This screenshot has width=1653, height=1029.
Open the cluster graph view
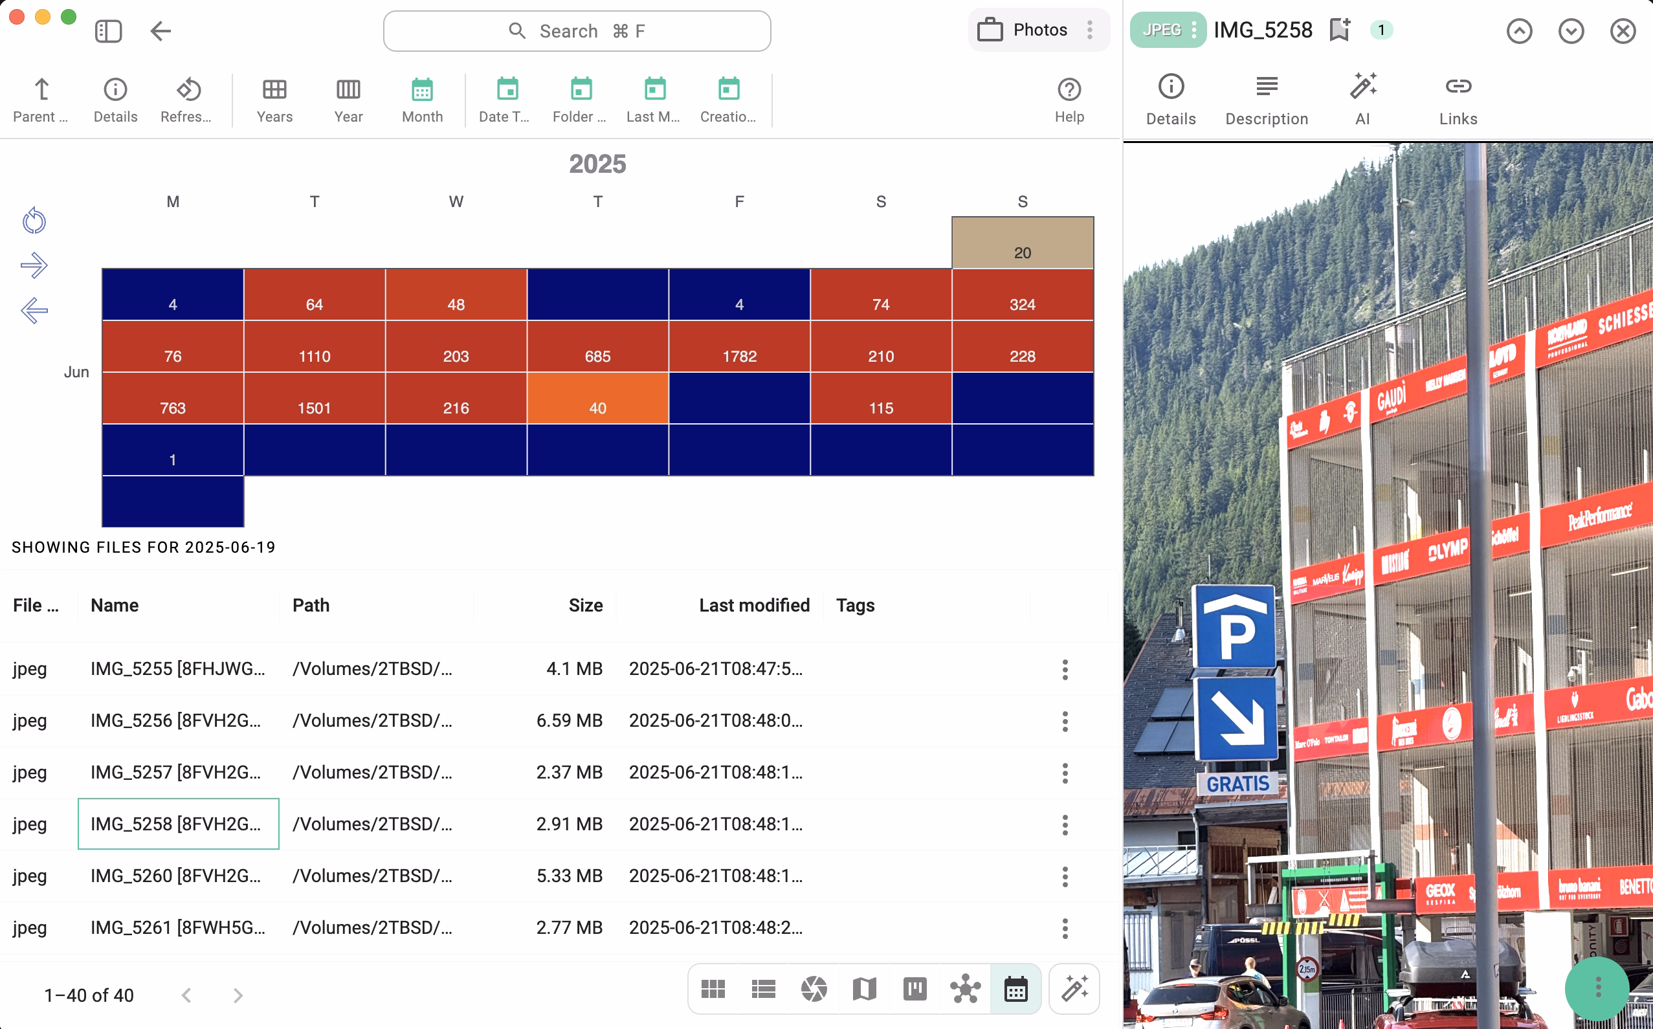[x=965, y=989]
